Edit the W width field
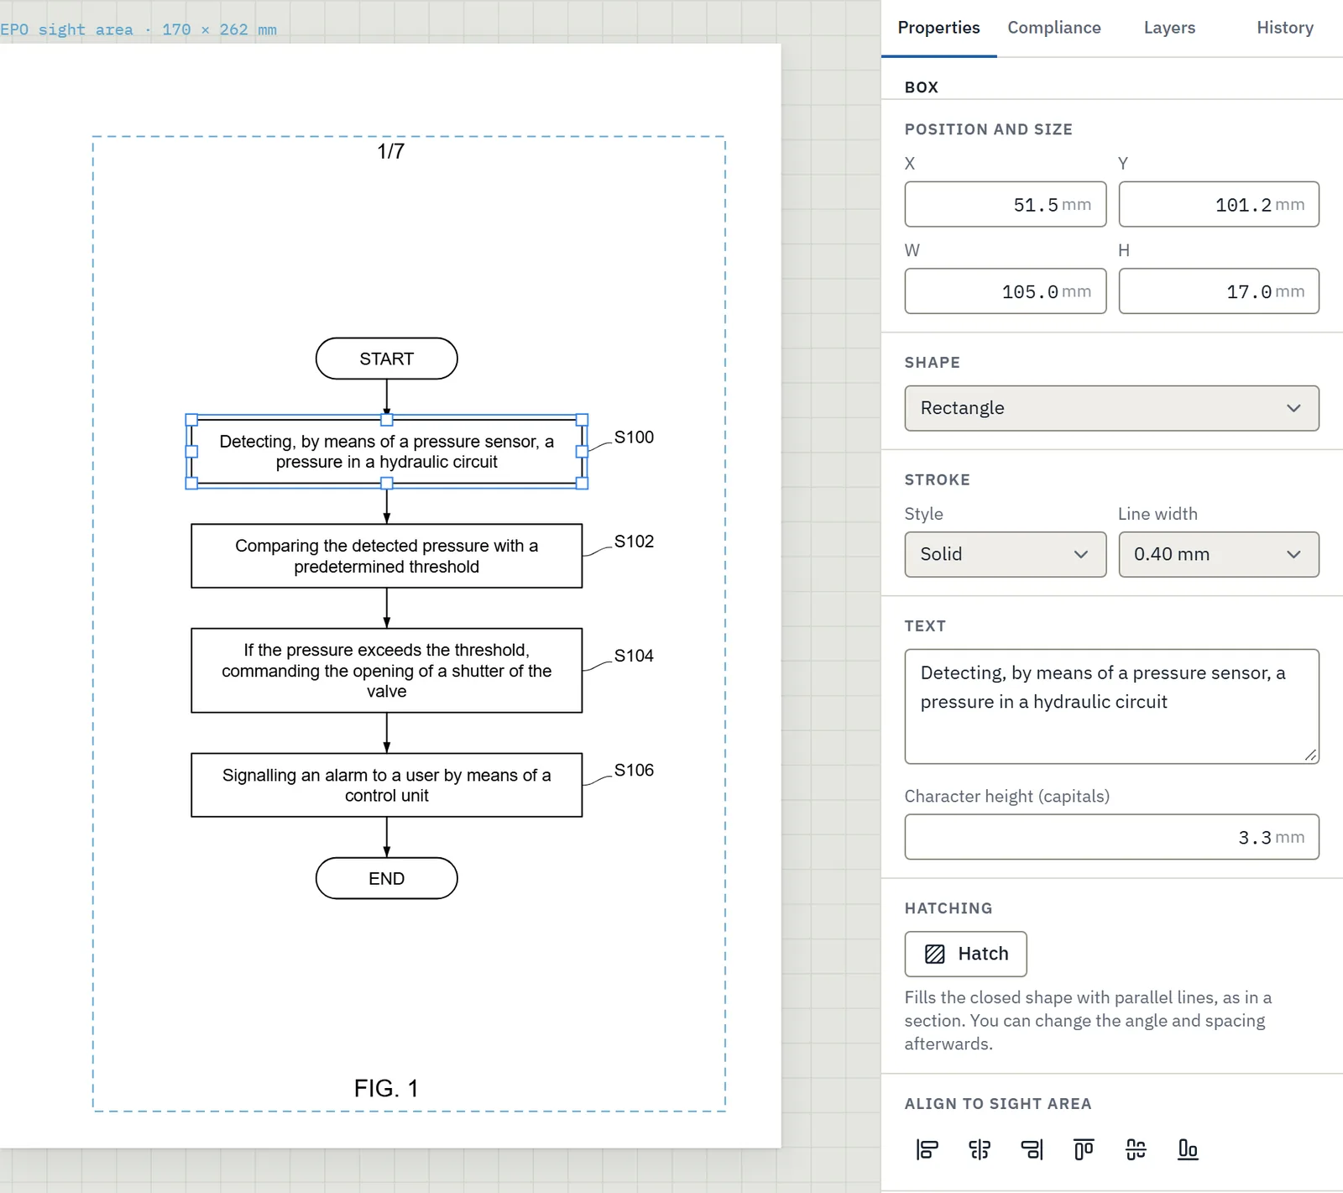Image resolution: width=1343 pixels, height=1193 pixels. click(1005, 291)
